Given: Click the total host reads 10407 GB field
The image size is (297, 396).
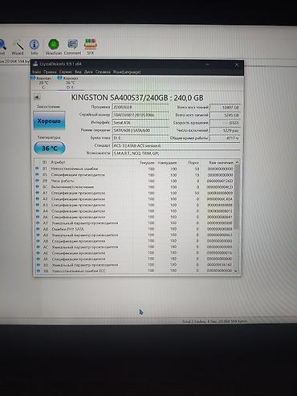Looking at the screenshot, I should [225, 108].
